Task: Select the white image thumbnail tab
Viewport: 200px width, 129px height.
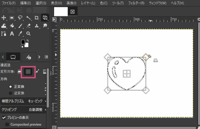Action: pyautogui.click(x=61, y=12)
